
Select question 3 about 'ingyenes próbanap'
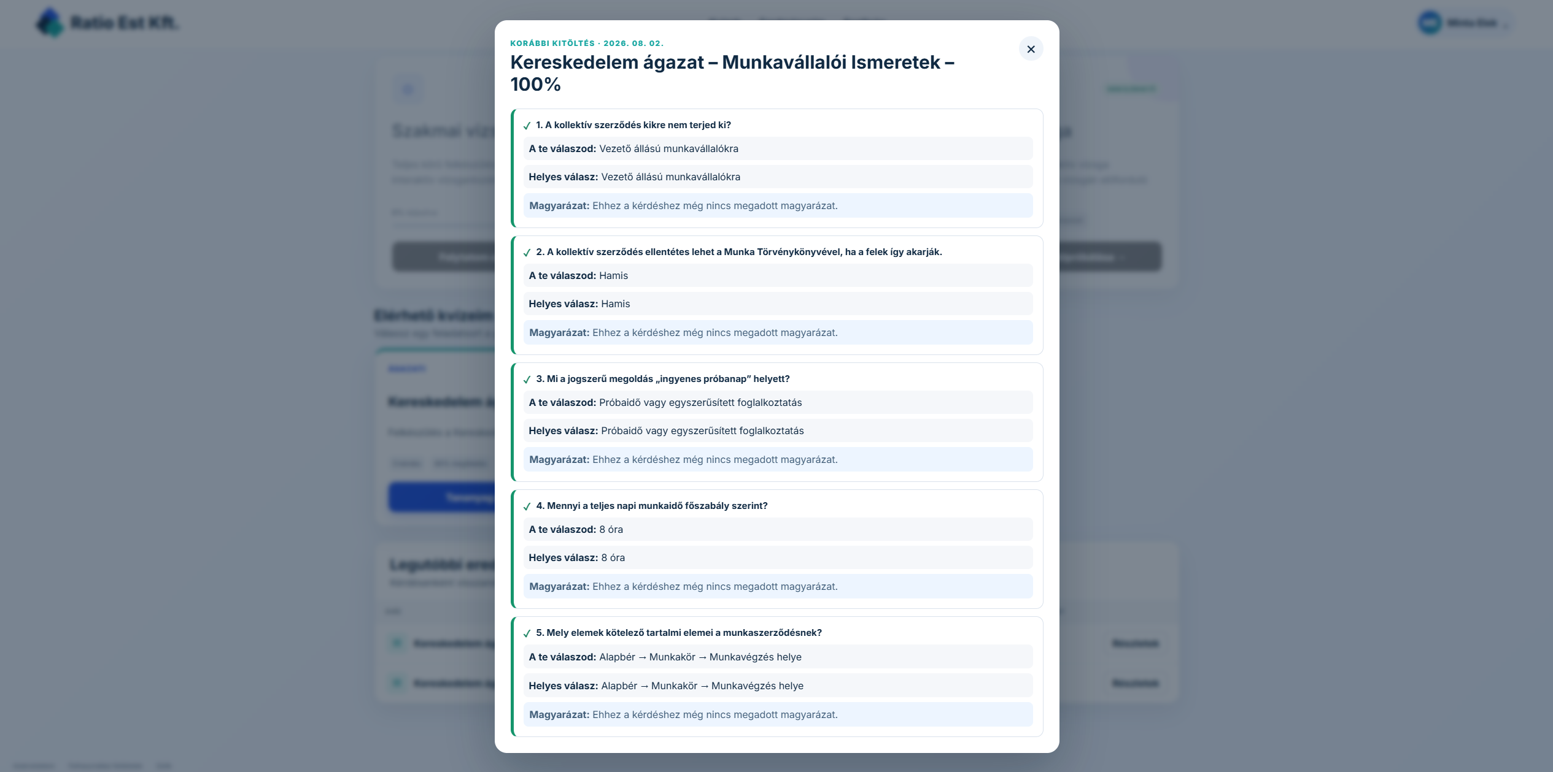click(x=663, y=379)
